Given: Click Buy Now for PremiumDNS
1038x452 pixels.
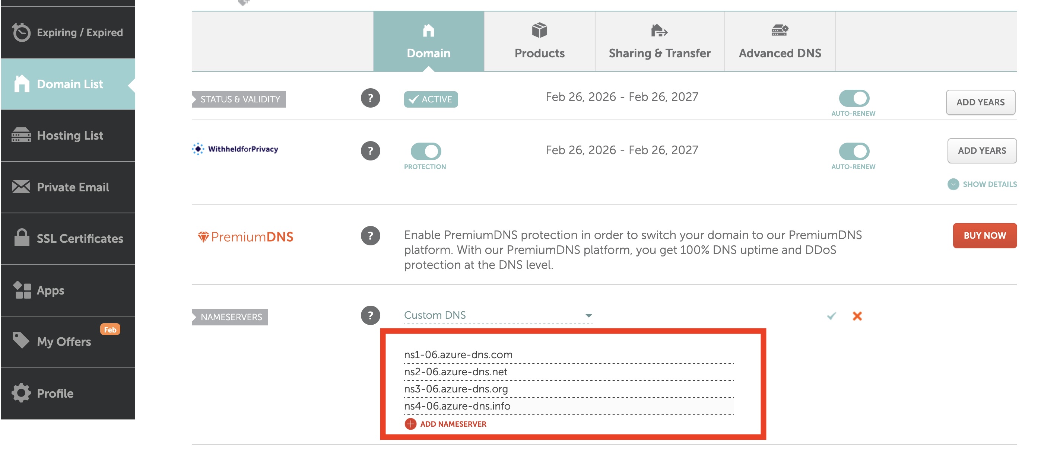Looking at the screenshot, I should pyautogui.click(x=984, y=236).
